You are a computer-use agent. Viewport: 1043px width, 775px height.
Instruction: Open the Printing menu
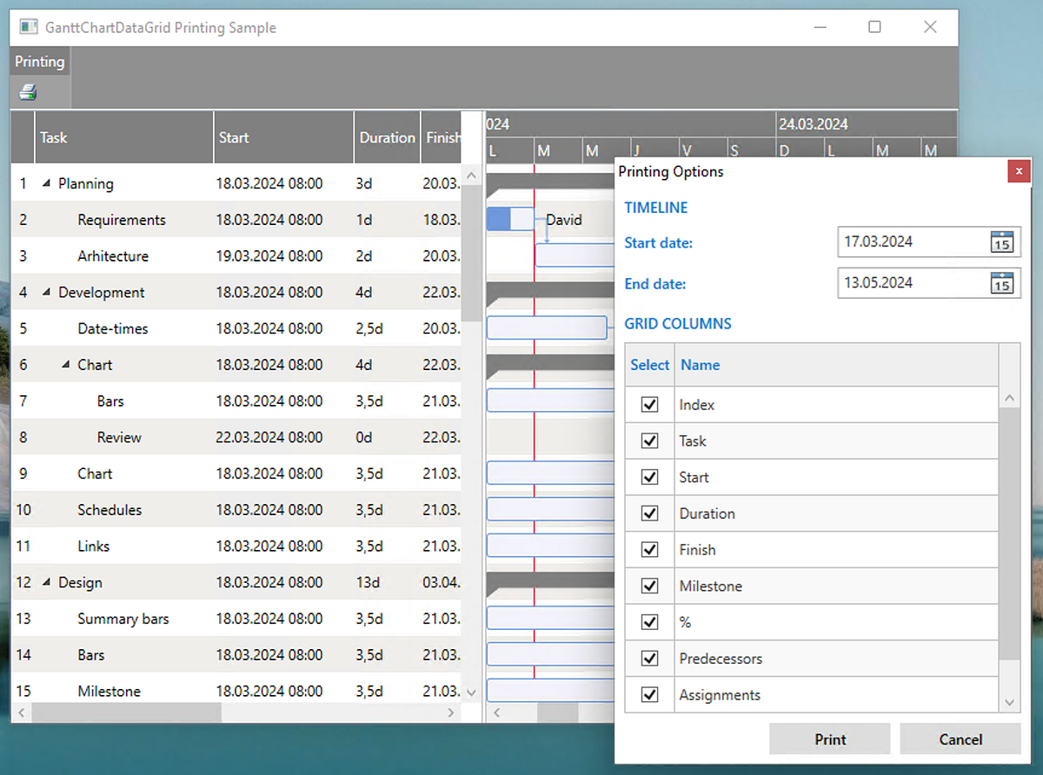pyautogui.click(x=39, y=61)
